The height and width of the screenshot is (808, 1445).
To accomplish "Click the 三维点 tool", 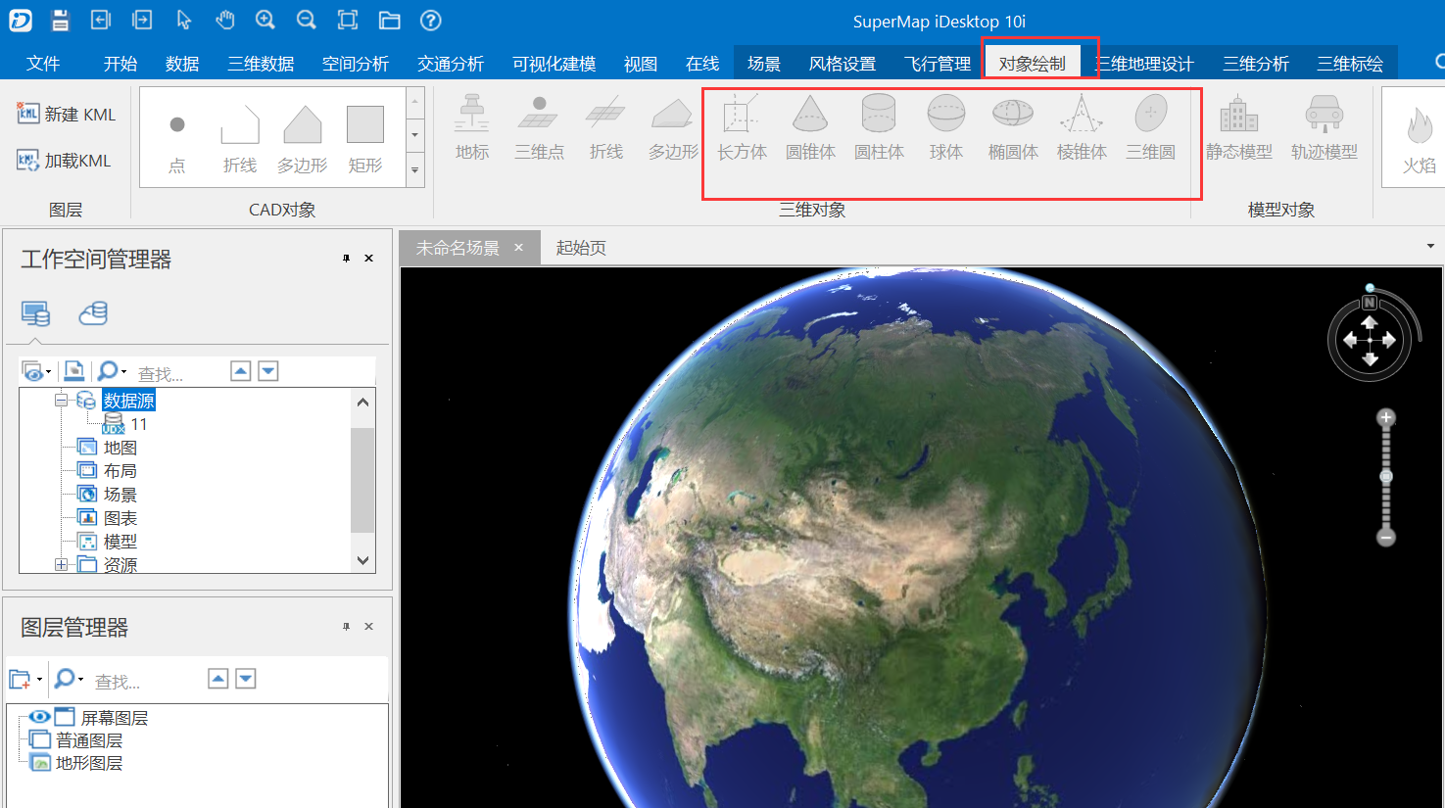I will click(539, 128).
